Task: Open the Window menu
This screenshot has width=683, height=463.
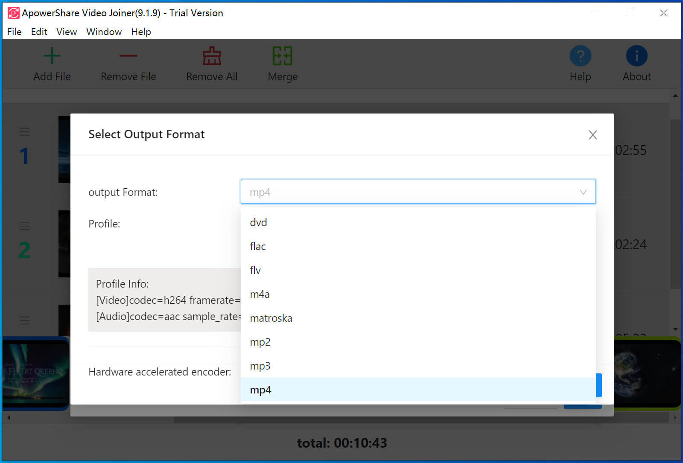Action: pos(104,32)
